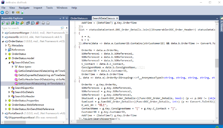Image resolution: width=223 pixels, height=128 pixels.
Task: Focus the Type to search field
Action: (x=31, y=28)
